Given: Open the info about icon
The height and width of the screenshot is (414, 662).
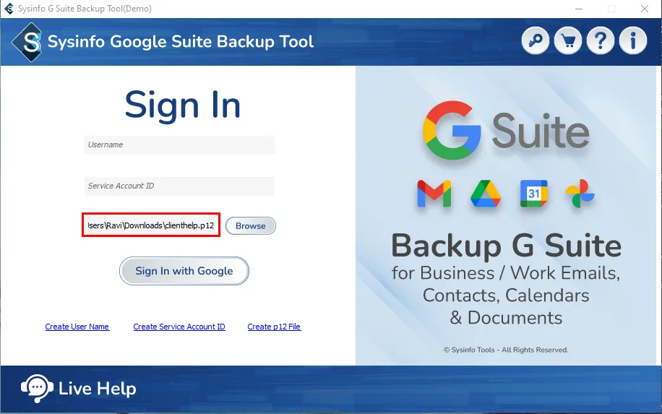Looking at the screenshot, I should [x=633, y=41].
